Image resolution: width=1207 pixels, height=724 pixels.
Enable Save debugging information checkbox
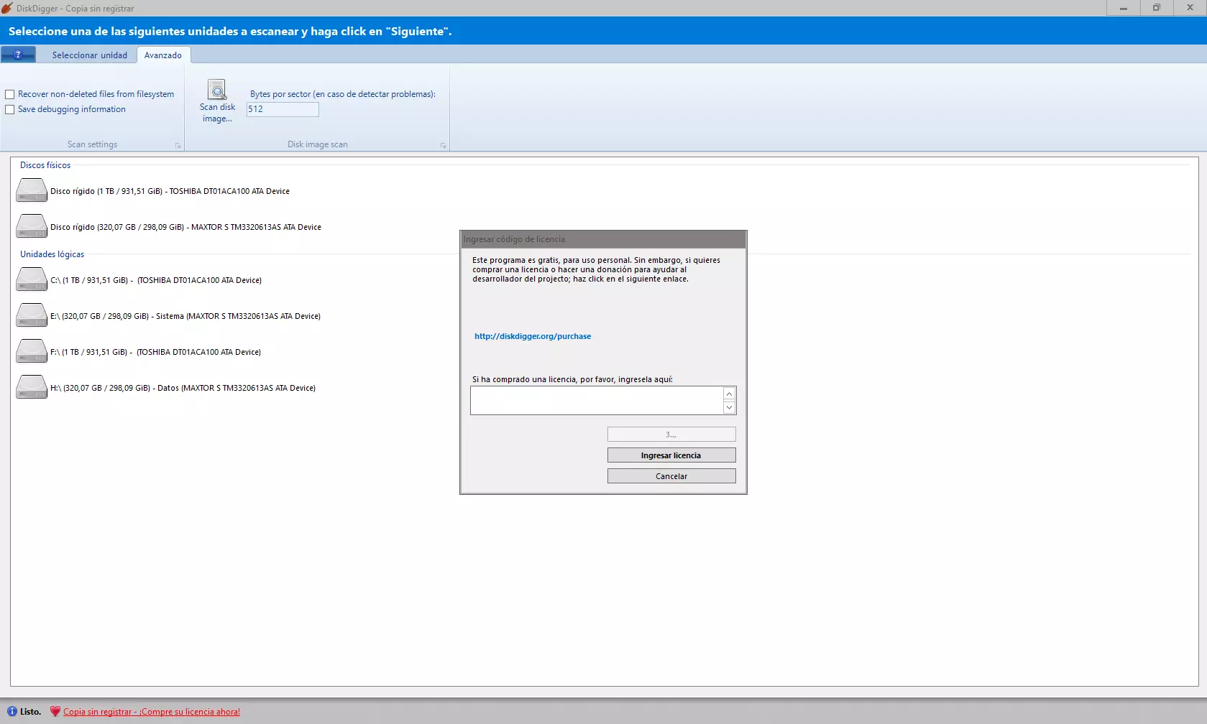pyautogui.click(x=10, y=109)
